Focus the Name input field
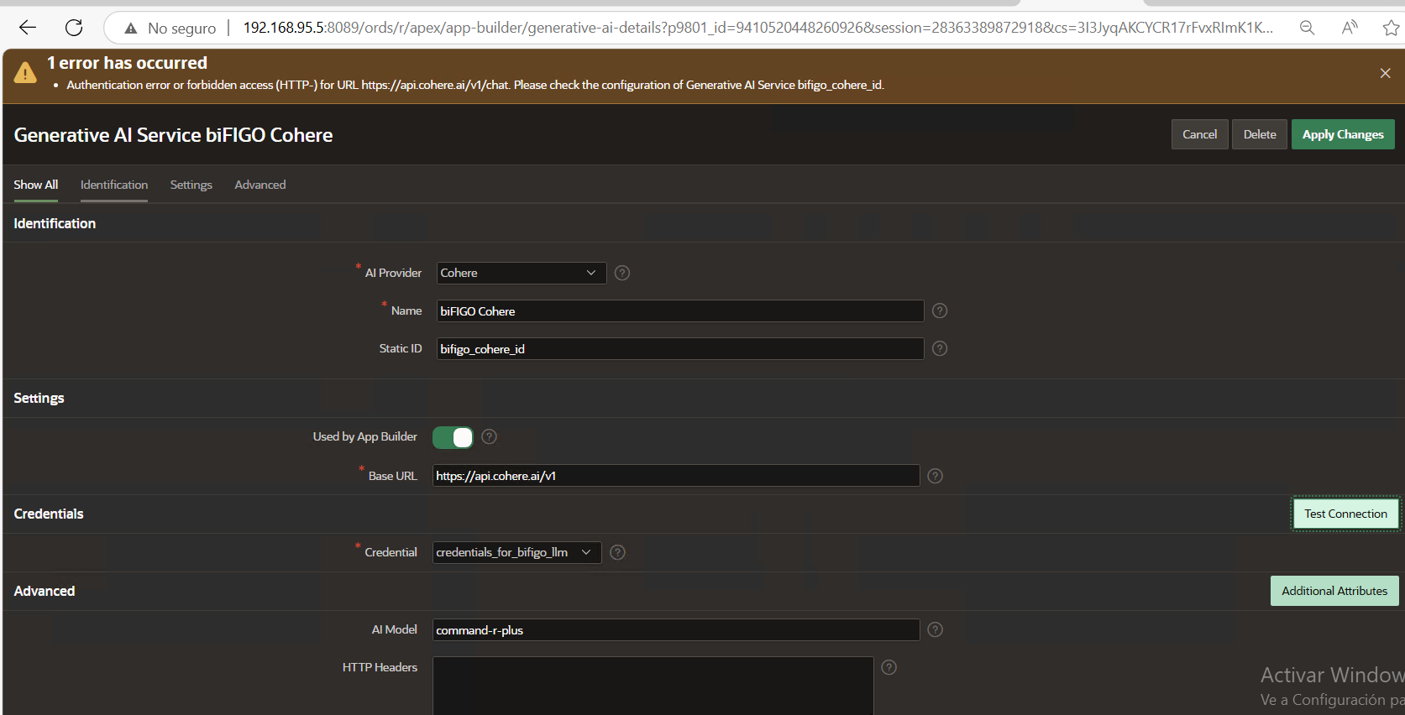This screenshot has height=715, width=1405. (680, 311)
